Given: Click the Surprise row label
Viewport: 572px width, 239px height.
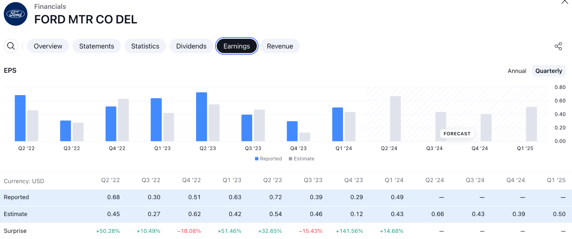Looking at the screenshot, I should 15,231.
